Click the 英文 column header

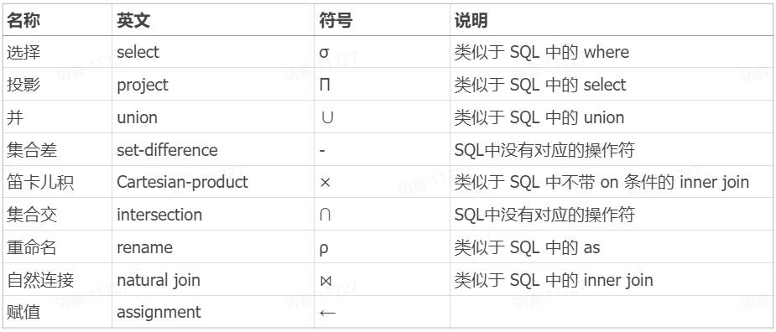coord(133,21)
